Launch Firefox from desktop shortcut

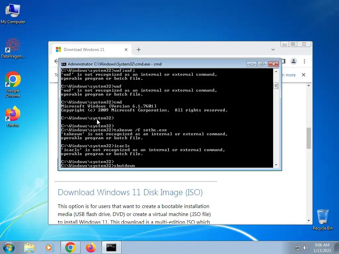point(13,116)
